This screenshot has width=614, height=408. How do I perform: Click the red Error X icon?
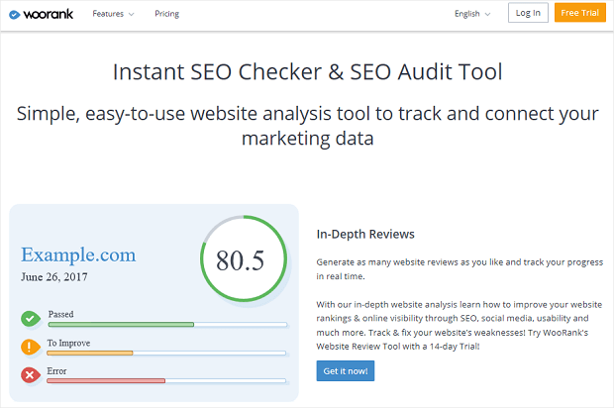click(x=31, y=375)
